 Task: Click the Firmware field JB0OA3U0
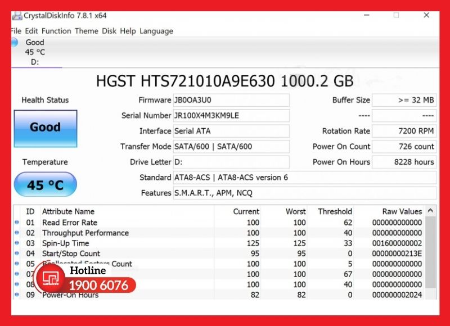231,100
